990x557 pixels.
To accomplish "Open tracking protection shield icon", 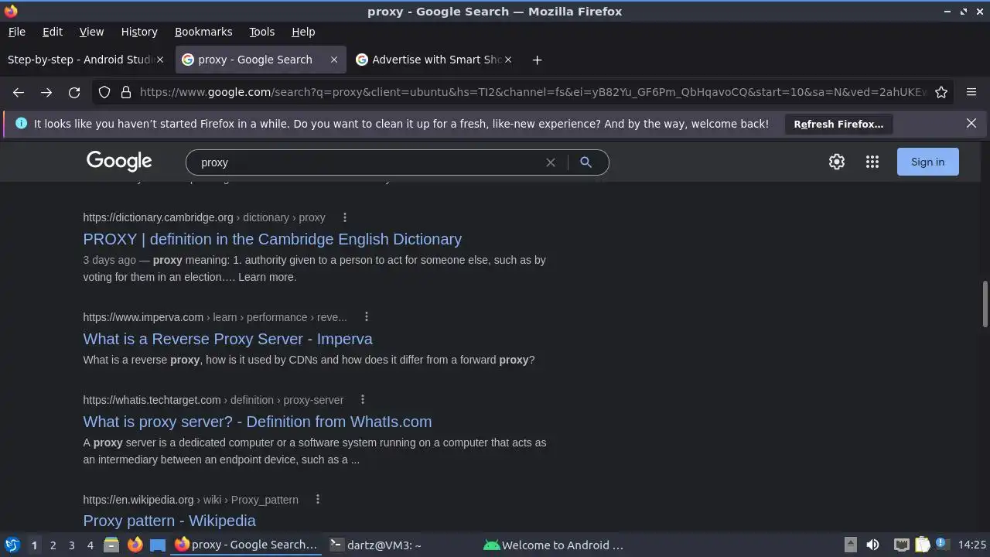I will click(x=104, y=92).
